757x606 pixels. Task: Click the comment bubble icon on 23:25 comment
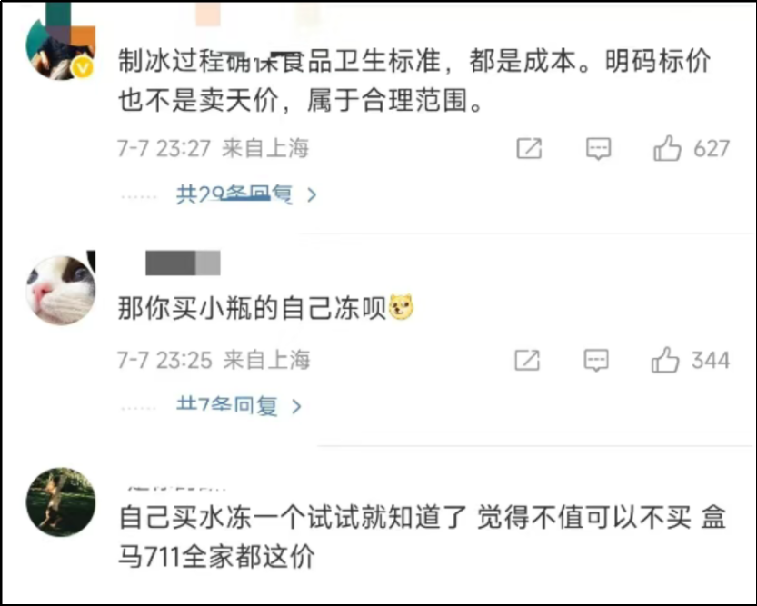[596, 360]
